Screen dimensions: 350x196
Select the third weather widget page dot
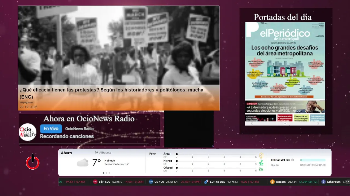(109, 173)
